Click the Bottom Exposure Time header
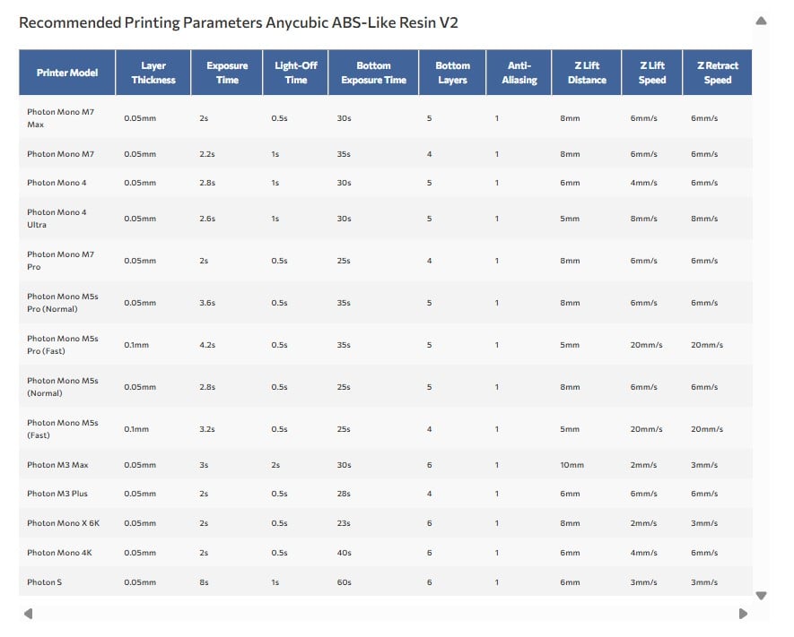The height and width of the screenshot is (637, 794). [x=373, y=73]
